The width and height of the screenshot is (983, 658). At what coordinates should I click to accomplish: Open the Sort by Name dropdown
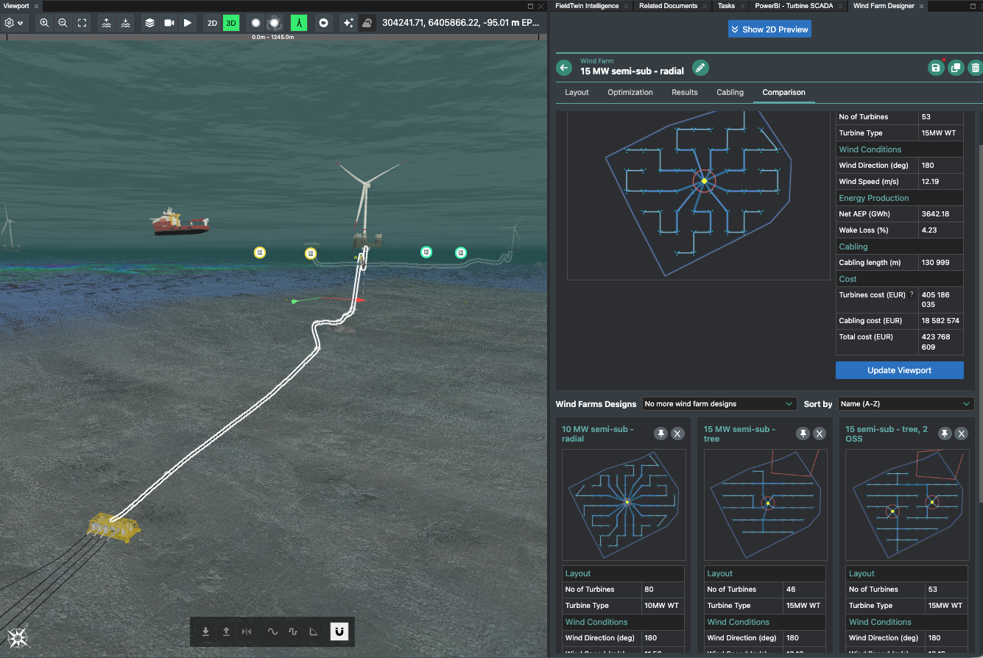coord(905,404)
